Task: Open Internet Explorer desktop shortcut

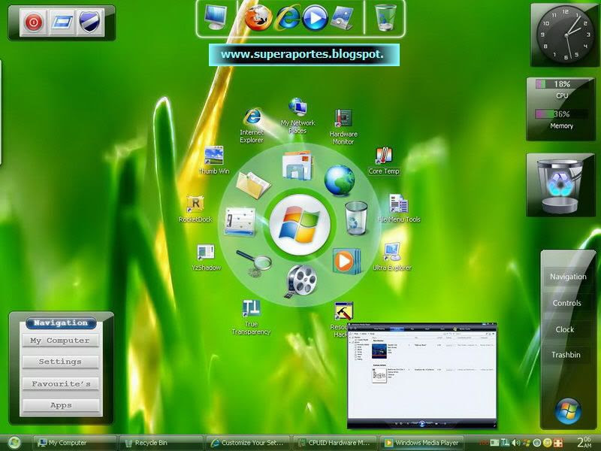Action: coord(252,126)
